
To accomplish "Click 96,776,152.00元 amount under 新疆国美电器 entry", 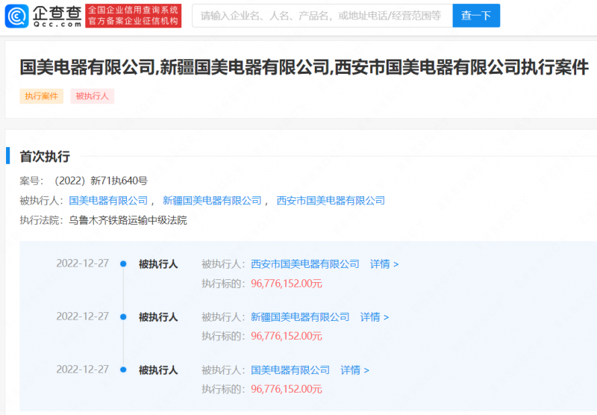I will [x=287, y=336].
